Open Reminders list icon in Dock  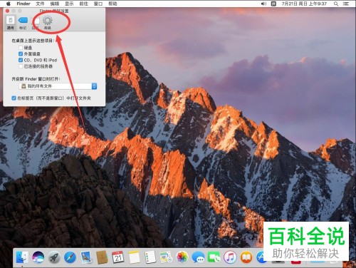coord(150,257)
